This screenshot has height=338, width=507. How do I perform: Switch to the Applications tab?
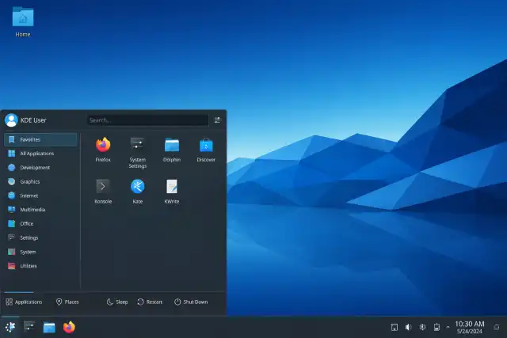(x=24, y=302)
